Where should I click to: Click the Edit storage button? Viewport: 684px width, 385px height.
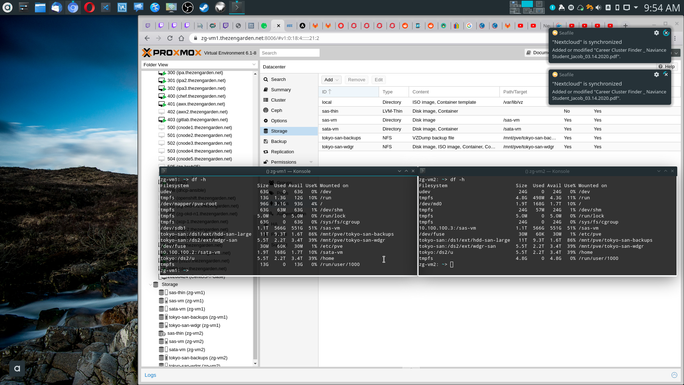point(379,80)
